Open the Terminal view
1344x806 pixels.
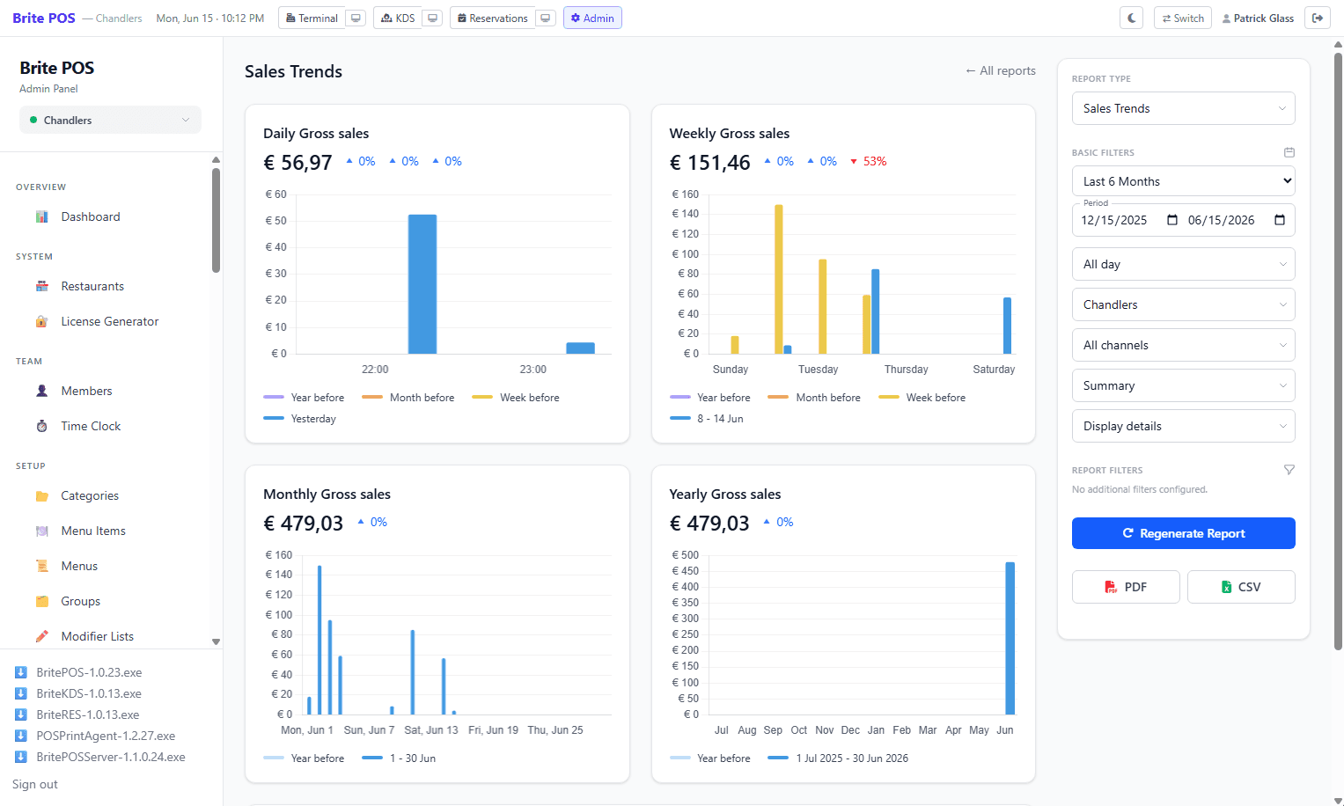click(312, 18)
